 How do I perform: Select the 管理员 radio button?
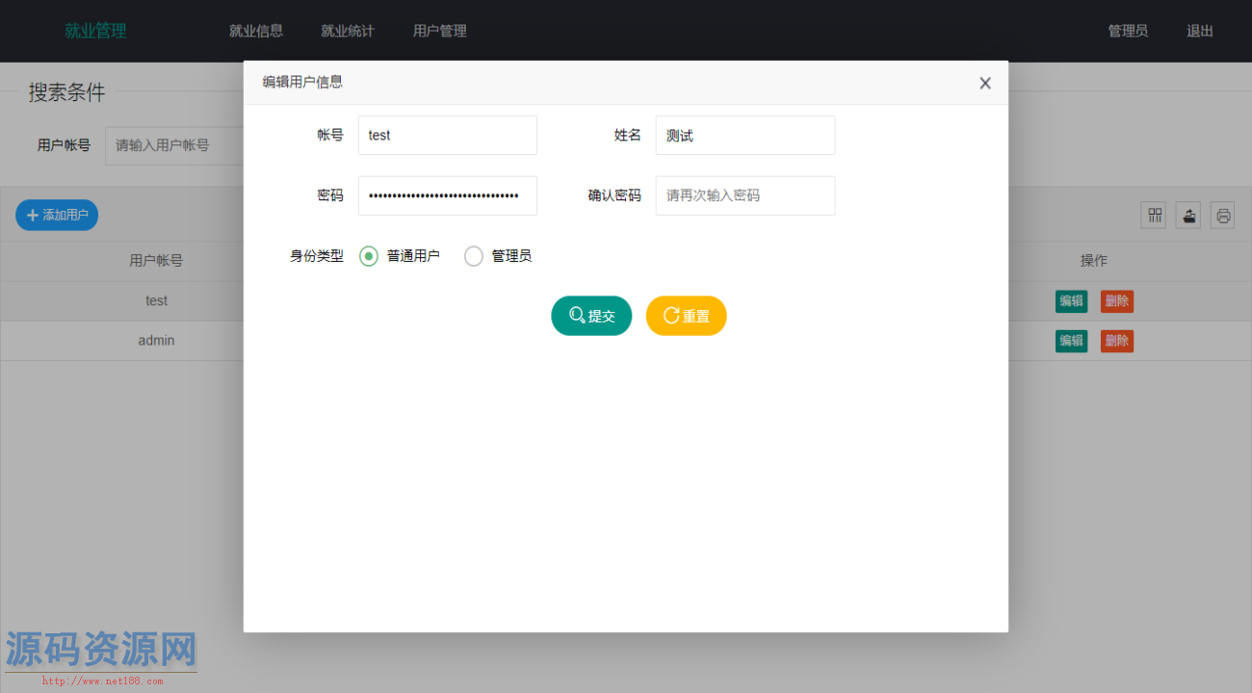tap(474, 256)
